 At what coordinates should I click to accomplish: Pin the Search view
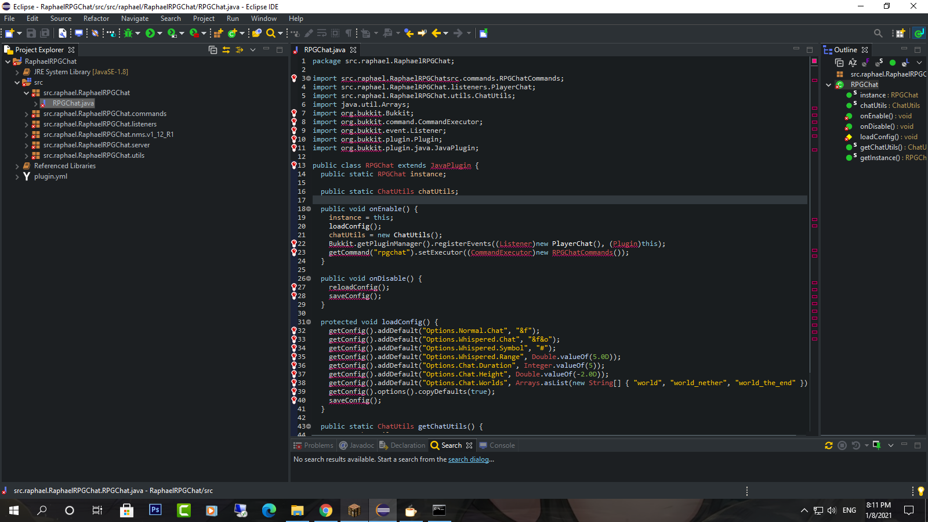(x=876, y=445)
